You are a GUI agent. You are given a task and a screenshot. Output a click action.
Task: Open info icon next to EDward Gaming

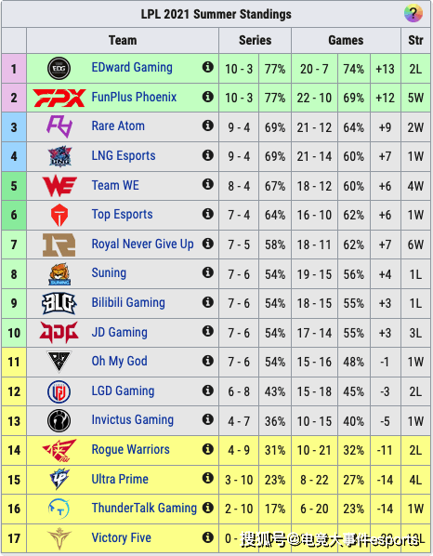click(207, 67)
